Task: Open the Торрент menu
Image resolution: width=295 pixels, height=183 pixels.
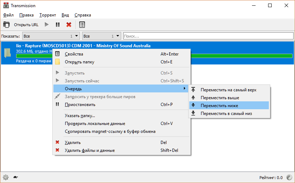Action: (x=48, y=15)
